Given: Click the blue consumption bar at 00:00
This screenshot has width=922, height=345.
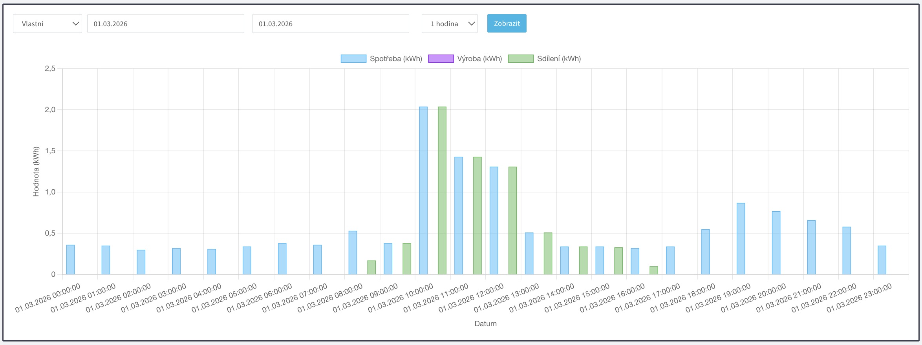Looking at the screenshot, I should click(70, 260).
